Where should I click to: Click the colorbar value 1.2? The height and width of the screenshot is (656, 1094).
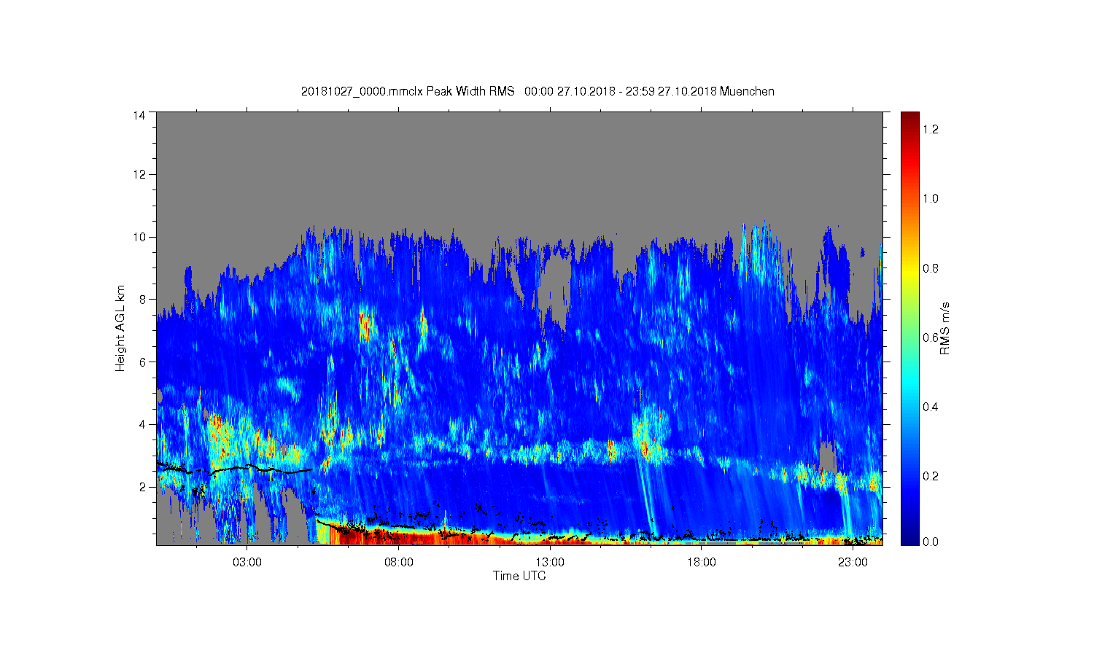click(x=931, y=129)
